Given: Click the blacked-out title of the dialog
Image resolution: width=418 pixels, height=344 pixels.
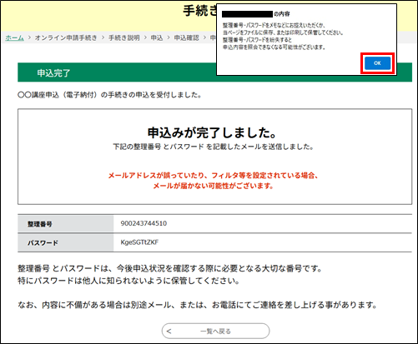Looking at the screenshot, I should pyautogui.click(x=247, y=14).
